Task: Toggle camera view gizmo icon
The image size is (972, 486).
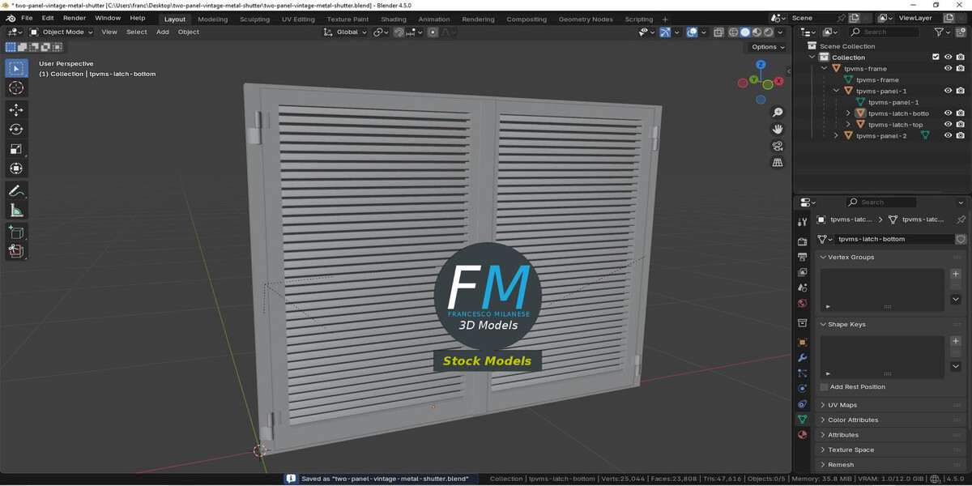Action: coord(778,146)
